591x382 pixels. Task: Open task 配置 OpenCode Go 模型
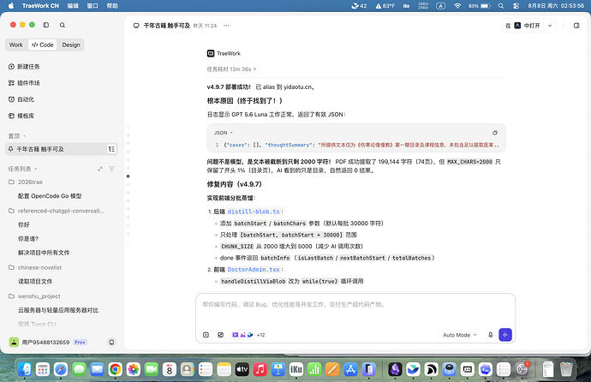(x=50, y=196)
